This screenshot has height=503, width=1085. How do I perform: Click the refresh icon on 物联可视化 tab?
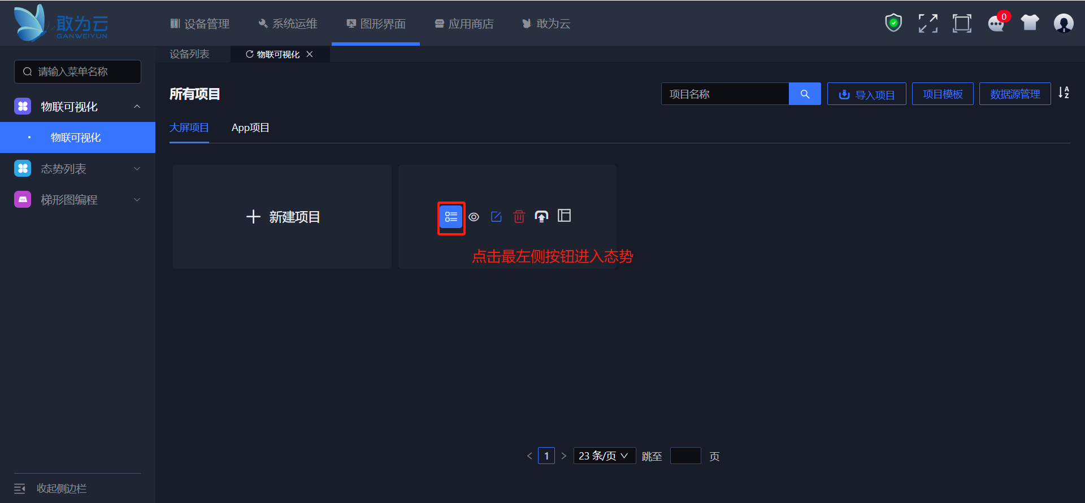tap(249, 54)
